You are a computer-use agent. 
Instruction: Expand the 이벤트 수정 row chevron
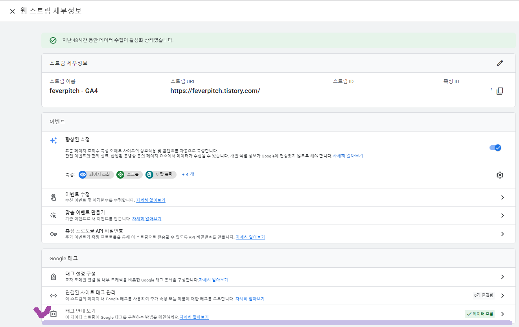pos(502,197)
